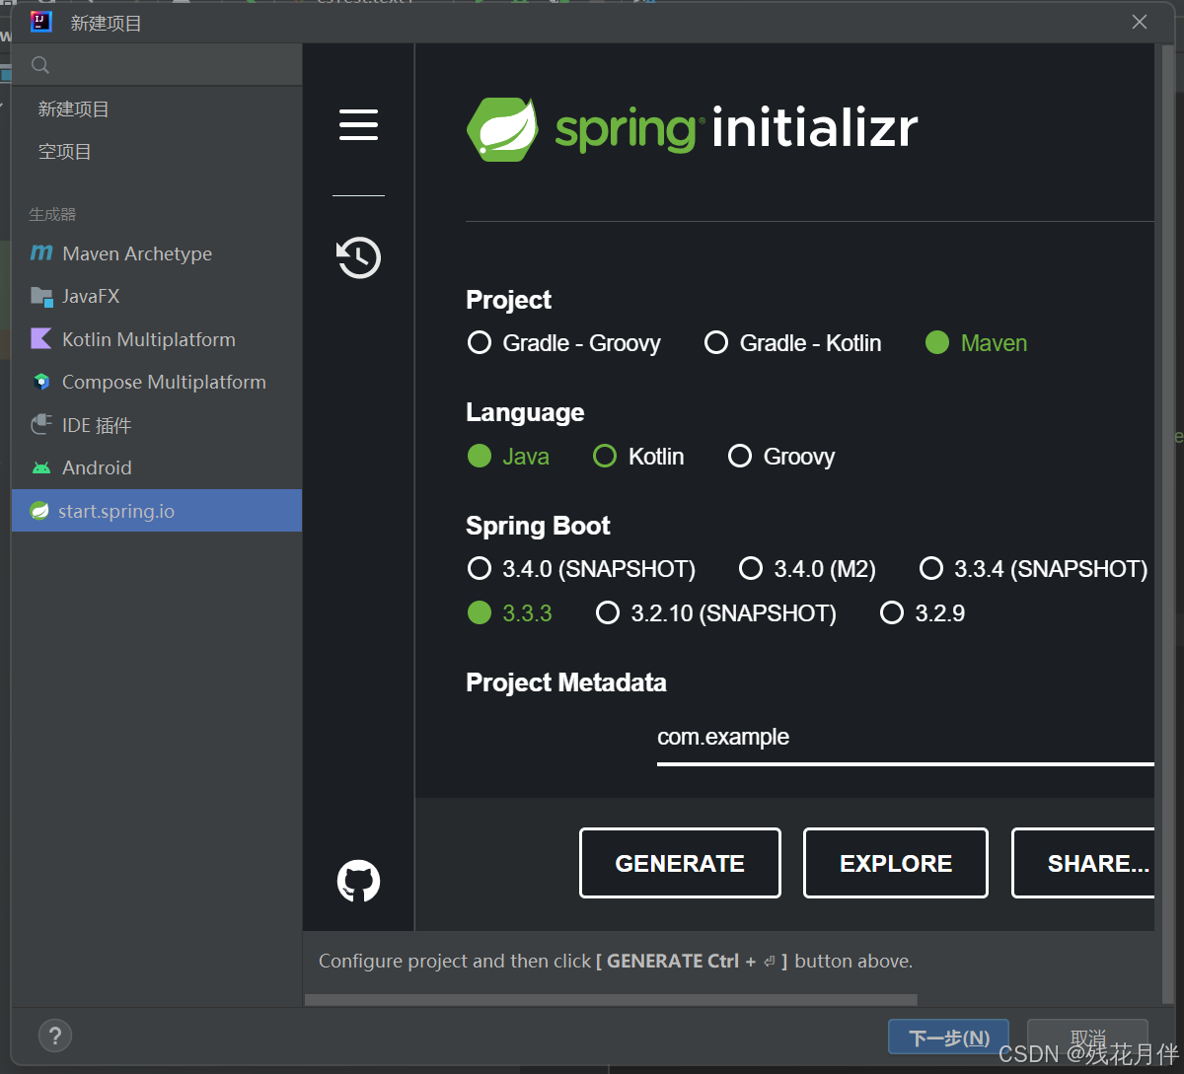Select the Maven project option
1184x1074 pixels.
[976, 343]
